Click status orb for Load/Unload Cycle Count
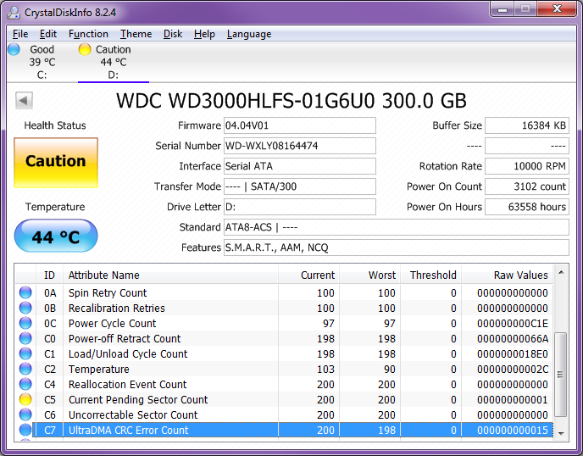The height and width of the screenshot is (456, 583). click(25, 353)
